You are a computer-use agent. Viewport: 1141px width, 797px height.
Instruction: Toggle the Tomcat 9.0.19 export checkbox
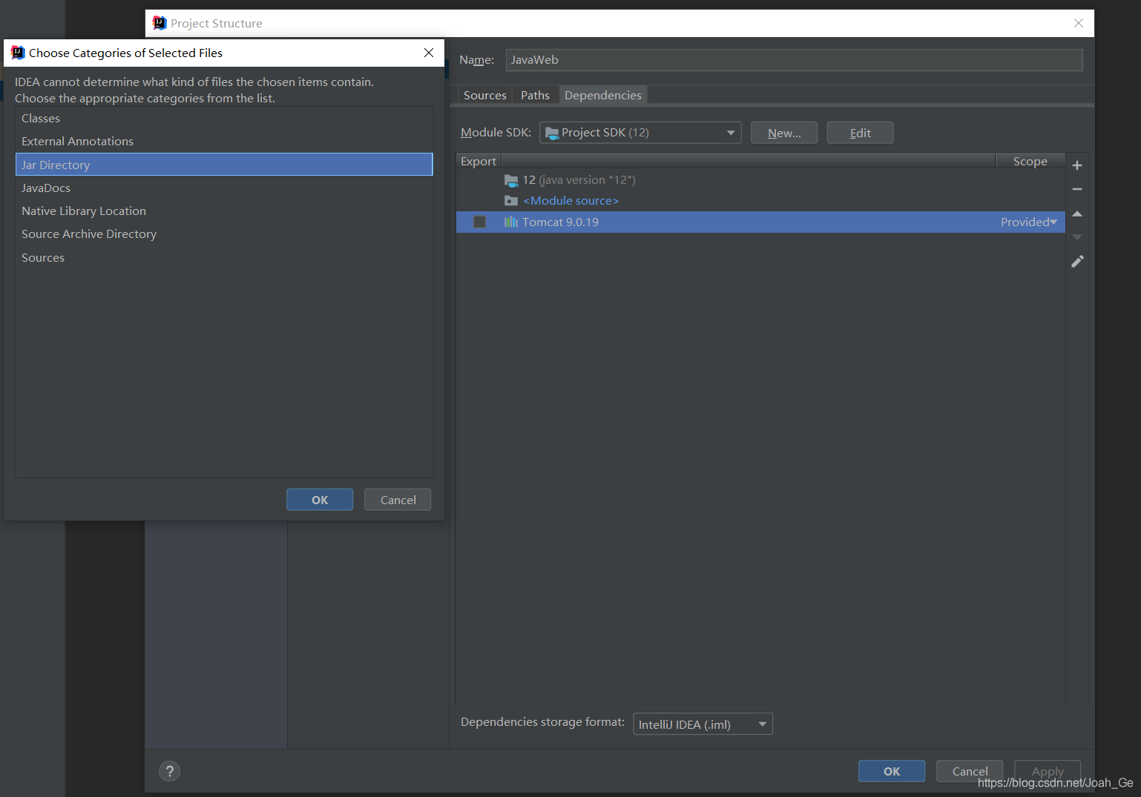[479, 222]
